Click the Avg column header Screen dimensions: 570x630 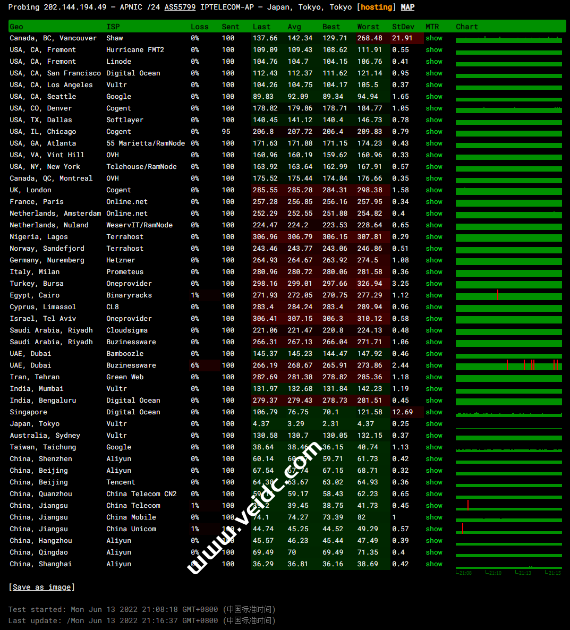(294, 27)
